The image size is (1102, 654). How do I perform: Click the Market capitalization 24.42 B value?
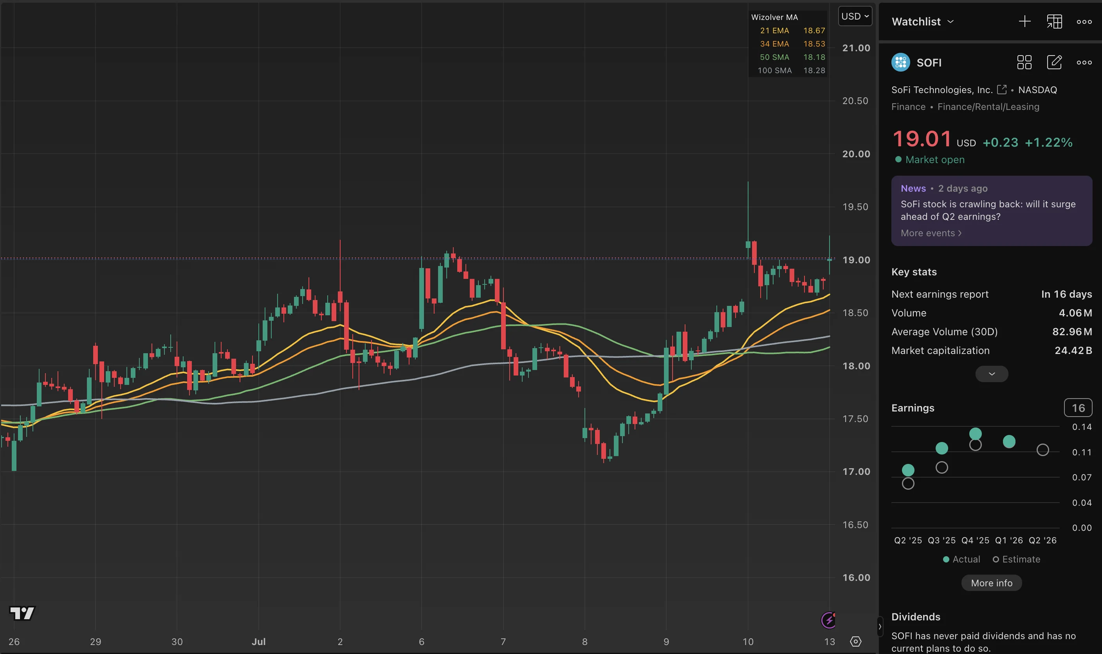click(1073, 350)
